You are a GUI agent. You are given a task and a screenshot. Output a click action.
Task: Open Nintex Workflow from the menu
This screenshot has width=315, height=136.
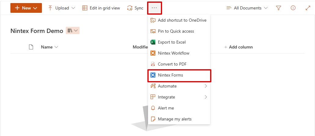[x=179, y=53]
